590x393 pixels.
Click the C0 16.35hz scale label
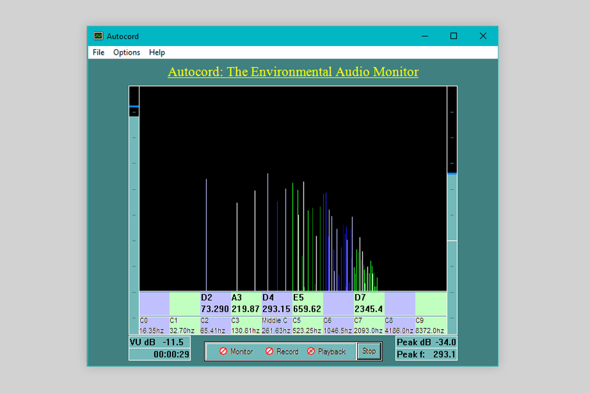click(x=154, y=325)
